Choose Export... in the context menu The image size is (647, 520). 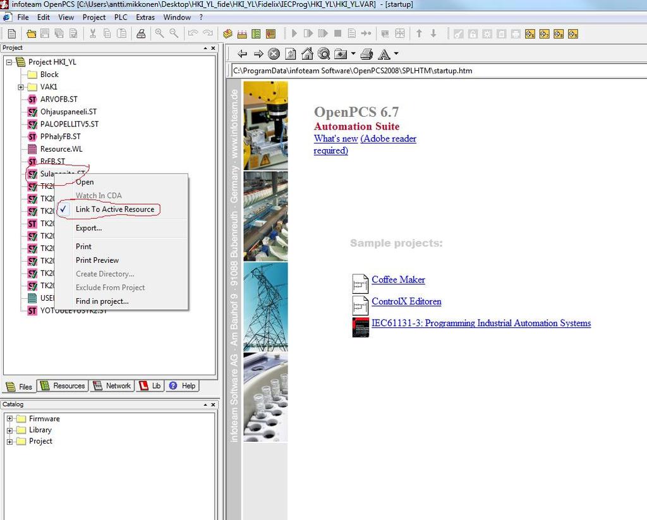click(x=88, y=228)
